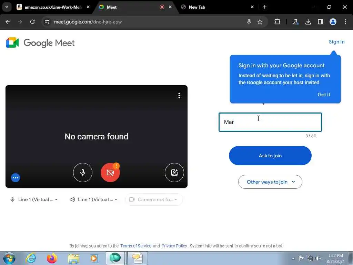The width and height of the screenshot is (353, 265).
Task: Open a new browser tab with plus
Action: point(265,7)
